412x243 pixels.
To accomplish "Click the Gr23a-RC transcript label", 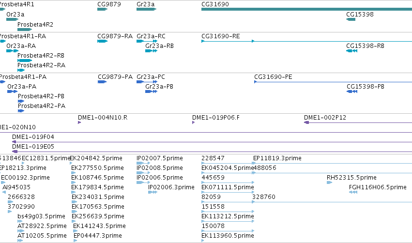I will point(151,36).
